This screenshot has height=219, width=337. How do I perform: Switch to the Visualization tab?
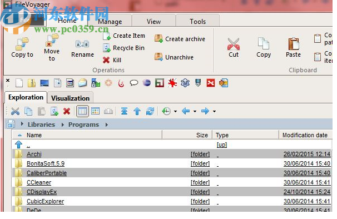(x=70, y=98)
